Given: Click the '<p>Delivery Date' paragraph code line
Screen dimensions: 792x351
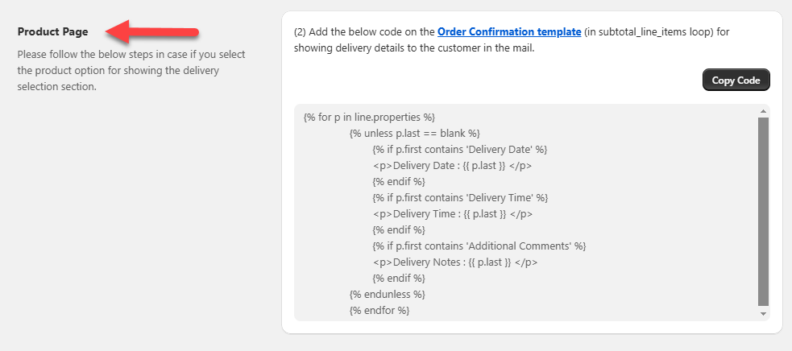Looking at the screenshot, I should [x=452, y=166].
